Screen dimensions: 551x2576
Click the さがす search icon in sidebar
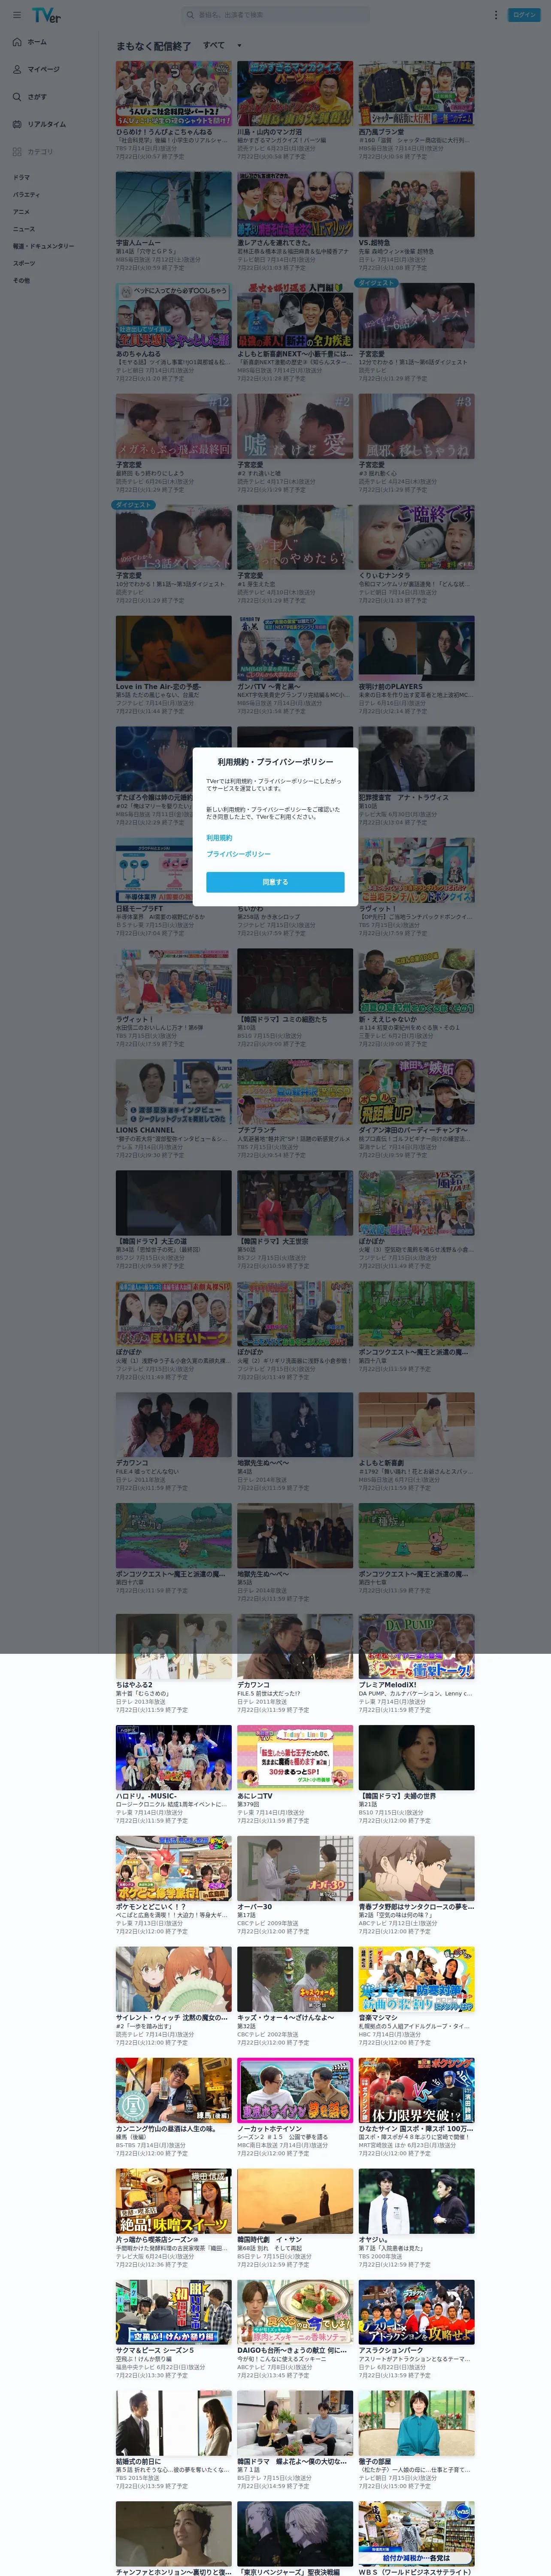[x=17, y=97]
